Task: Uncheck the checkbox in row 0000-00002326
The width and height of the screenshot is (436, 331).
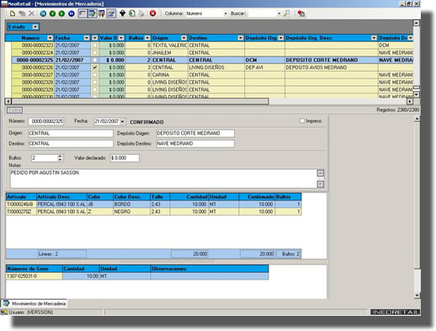Action: [95, 67]
